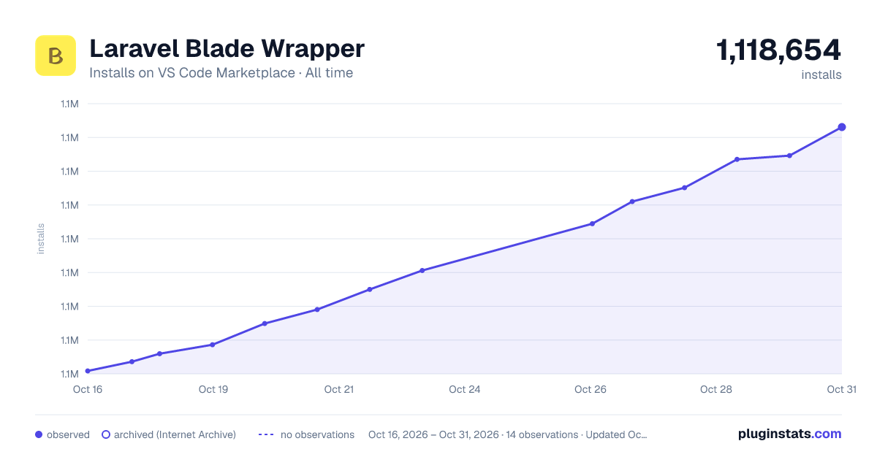Click the Oct 26 x-axis label
The image size is (877, 460).
point(591,389)
